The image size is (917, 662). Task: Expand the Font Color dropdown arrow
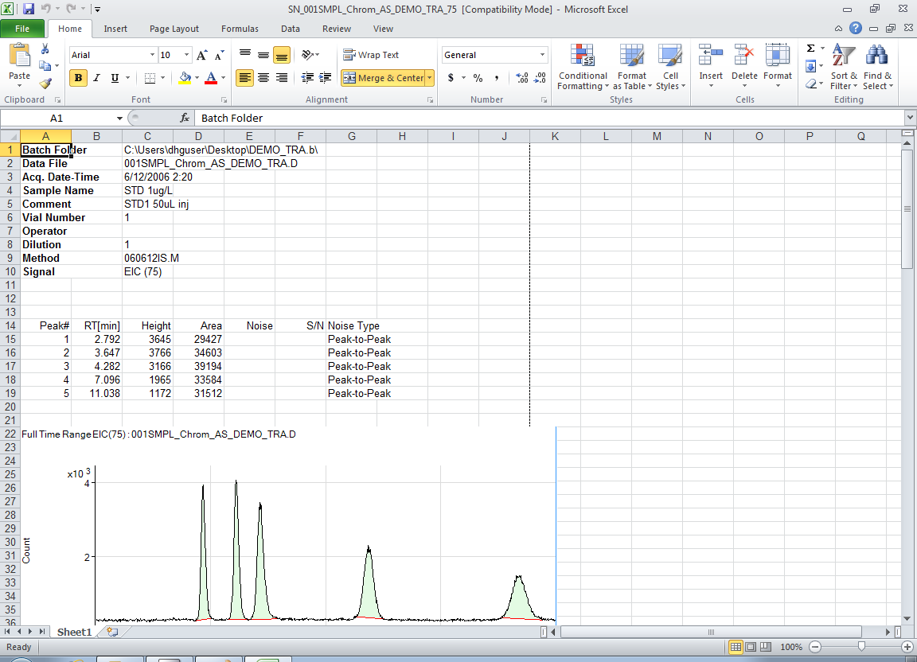224,78
